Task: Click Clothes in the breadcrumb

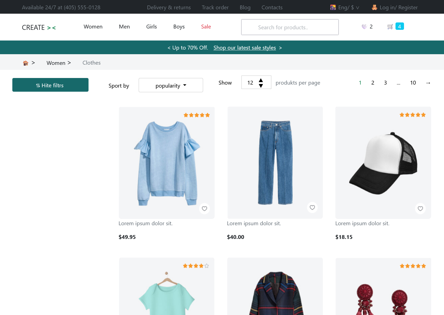Action: click(92, 63)
